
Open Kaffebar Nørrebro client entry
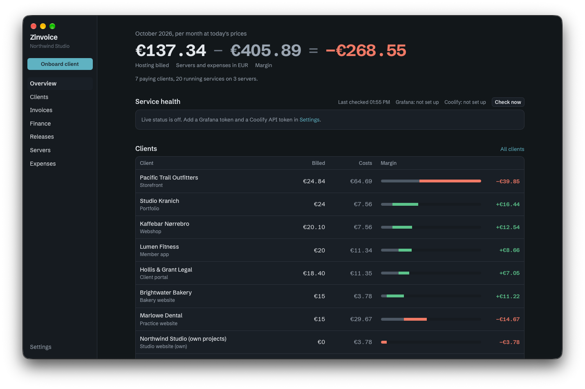click(330, 227)
